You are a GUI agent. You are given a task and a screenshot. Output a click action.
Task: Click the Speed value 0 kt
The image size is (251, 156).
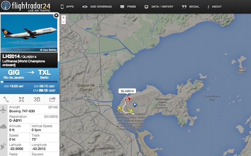point(12,140)
